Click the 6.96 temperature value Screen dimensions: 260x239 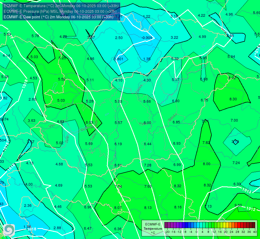tap(88, 207)
